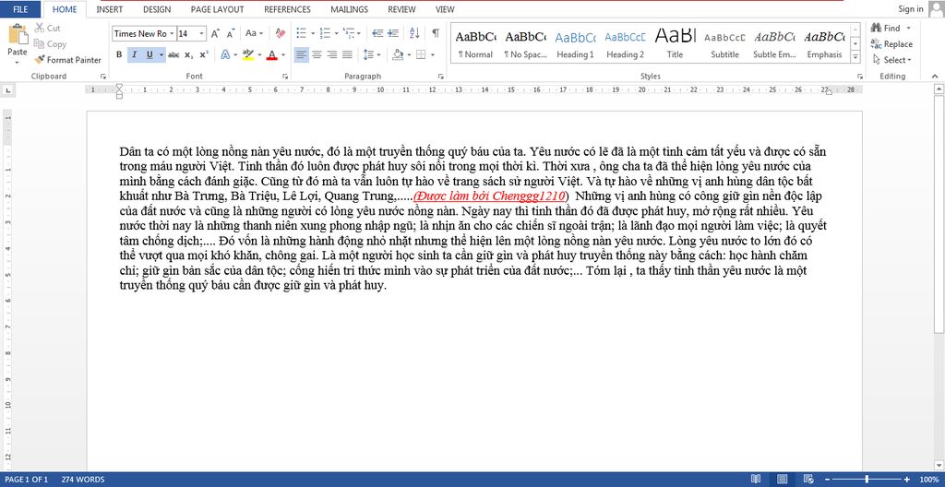Click zoom in plus button
945x487 pixels.
pyautogui.click(x=906, y=480)
